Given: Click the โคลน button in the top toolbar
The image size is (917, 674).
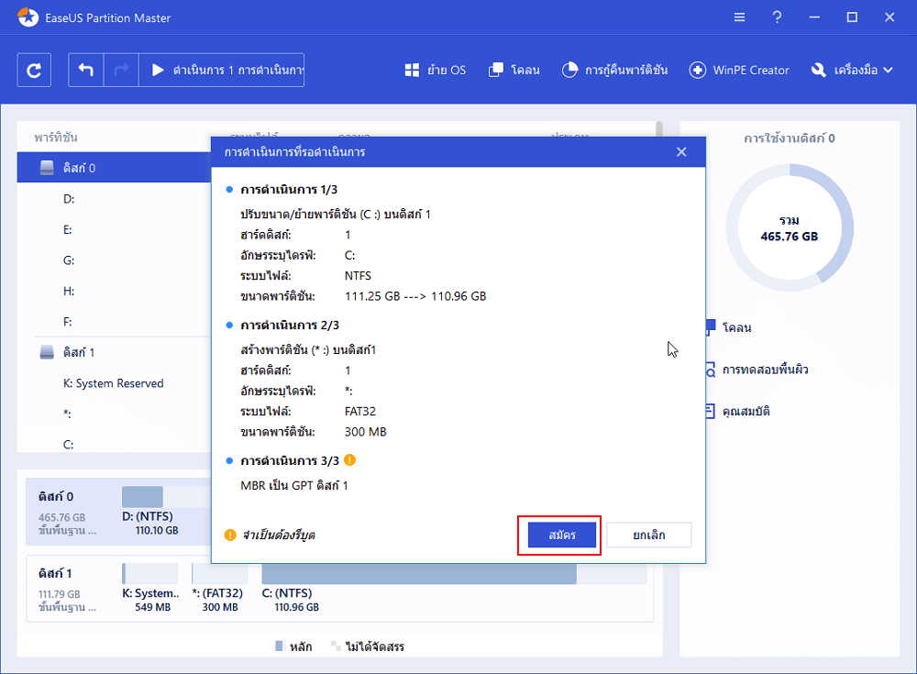Looking at the screenshot, I should [x=514, y=71].
